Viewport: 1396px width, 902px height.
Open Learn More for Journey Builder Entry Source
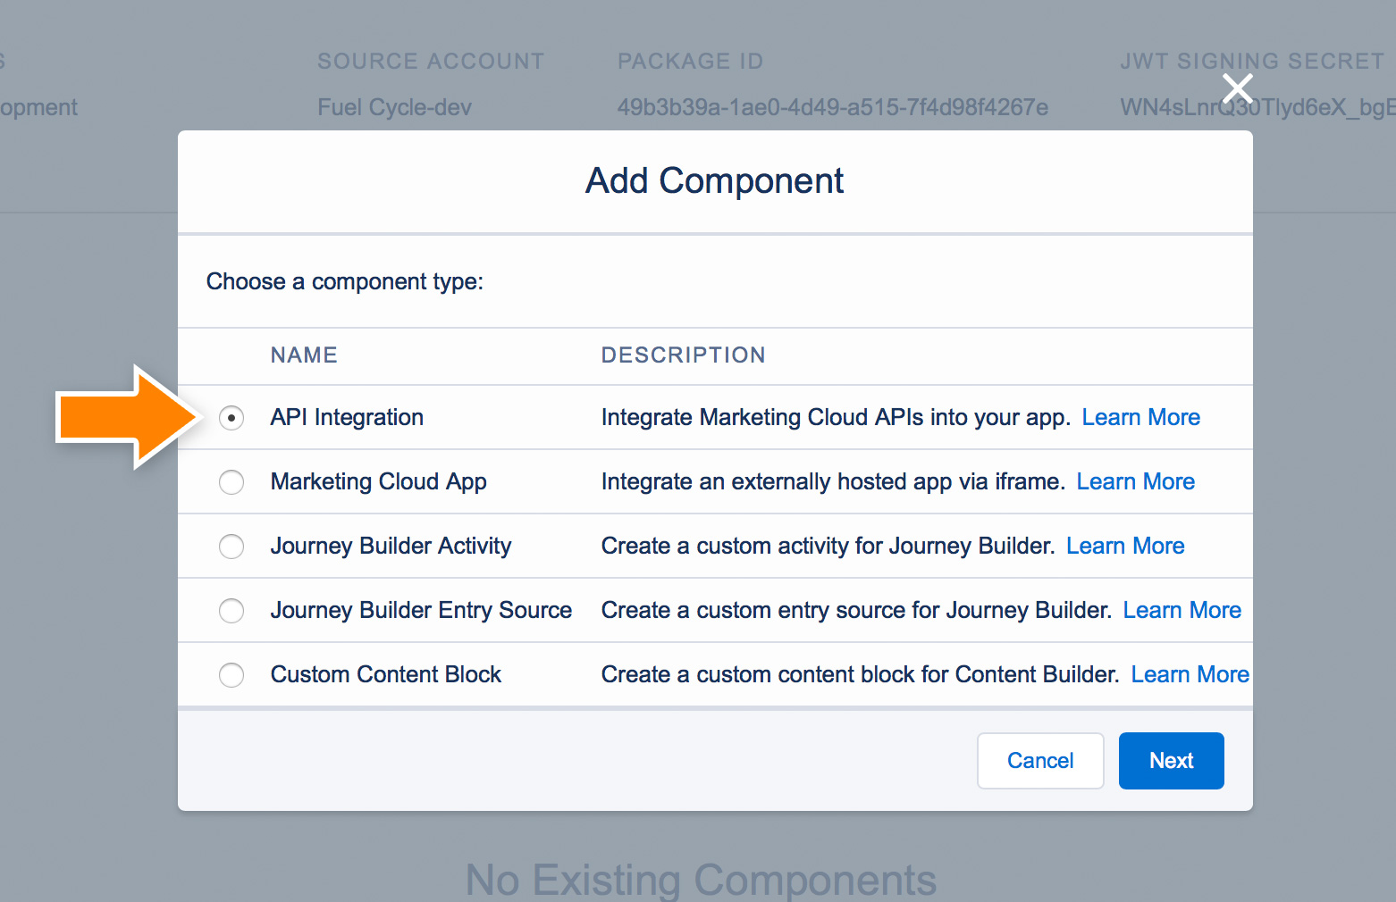pos(1182,610)
